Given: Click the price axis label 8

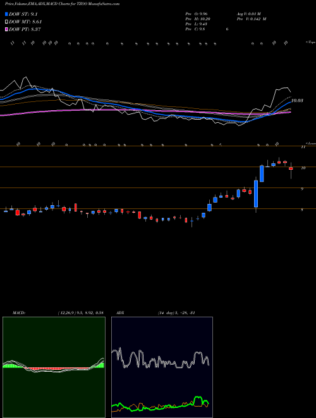Looking at the screenshot, I should pyautogui.click(x=302, y=210).
